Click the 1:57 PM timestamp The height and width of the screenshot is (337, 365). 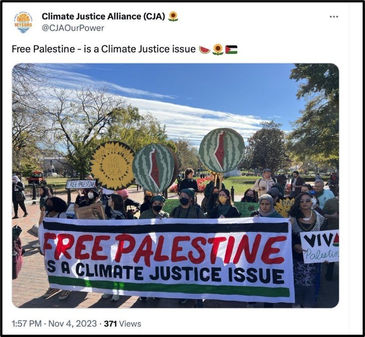click(27, 324)
